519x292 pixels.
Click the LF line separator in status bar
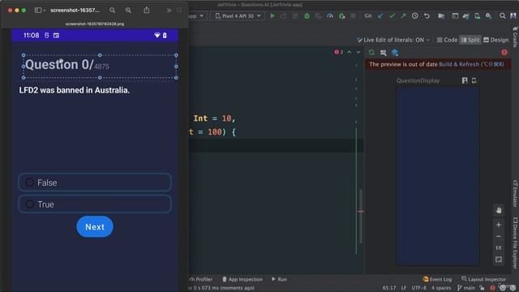(x=404, y=288)
